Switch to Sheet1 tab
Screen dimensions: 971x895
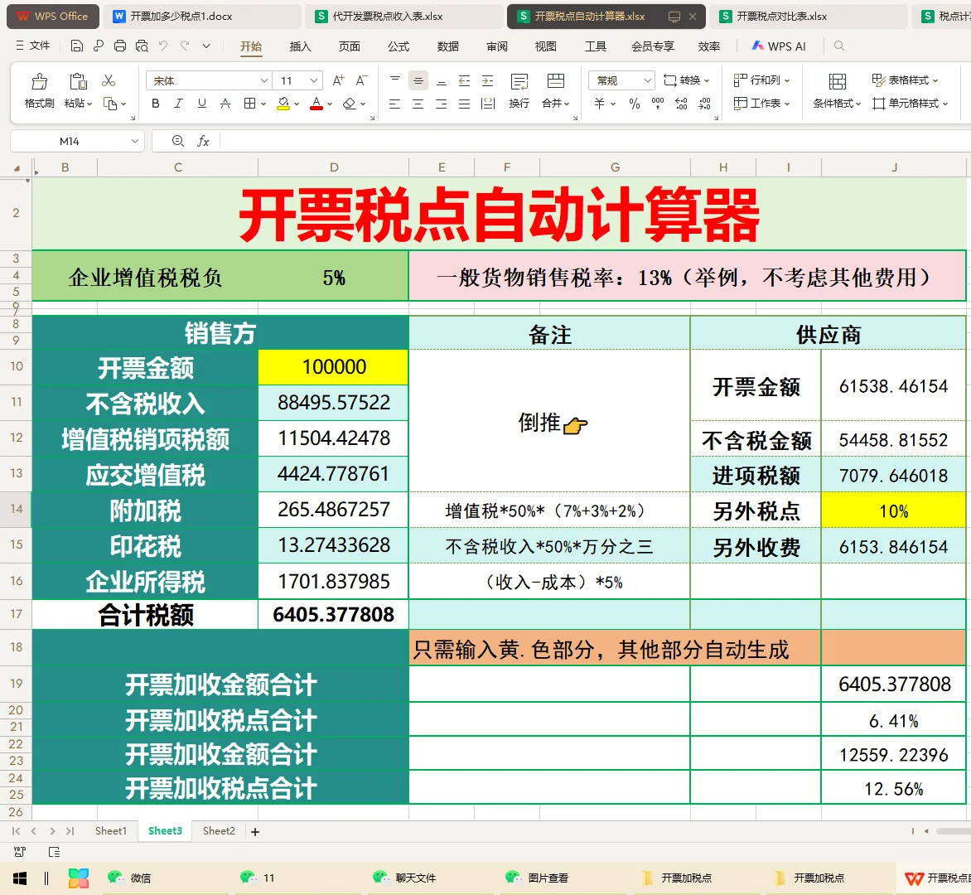(111, 830)
